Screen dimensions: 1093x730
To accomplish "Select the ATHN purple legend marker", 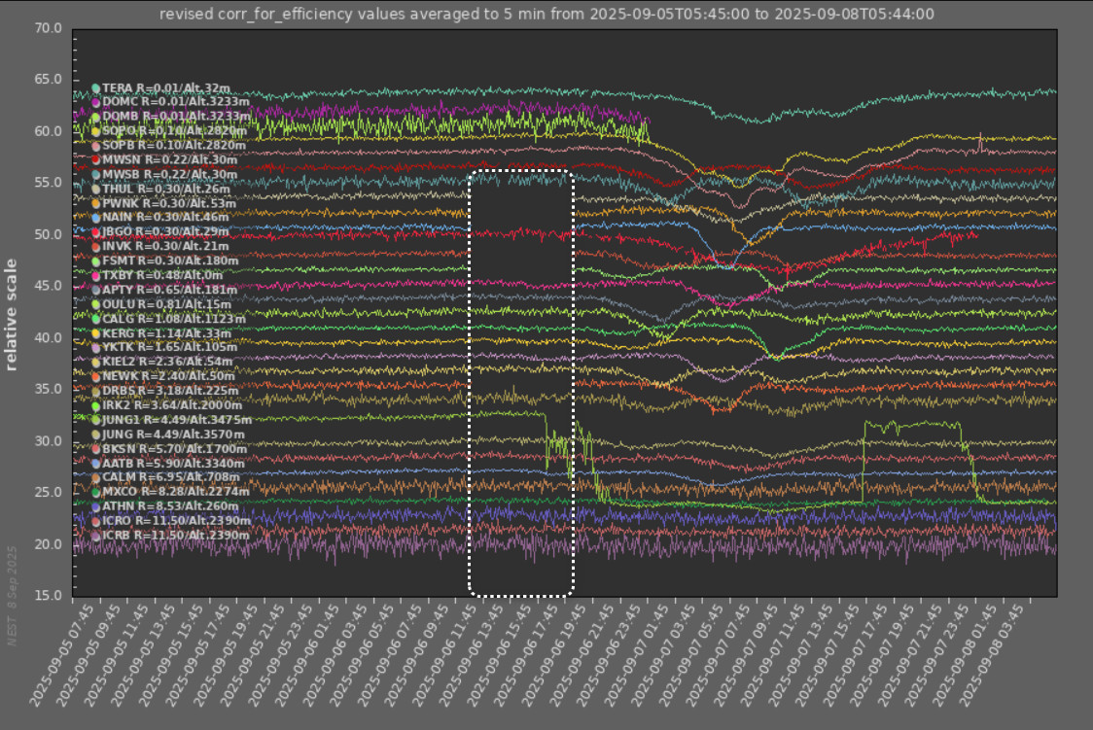I will click(x=95, y=506).
